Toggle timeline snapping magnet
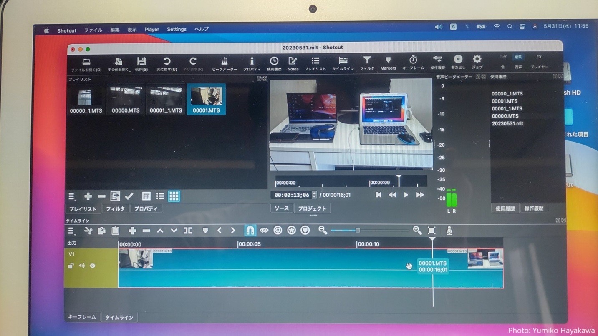 (x=250, y=230)
